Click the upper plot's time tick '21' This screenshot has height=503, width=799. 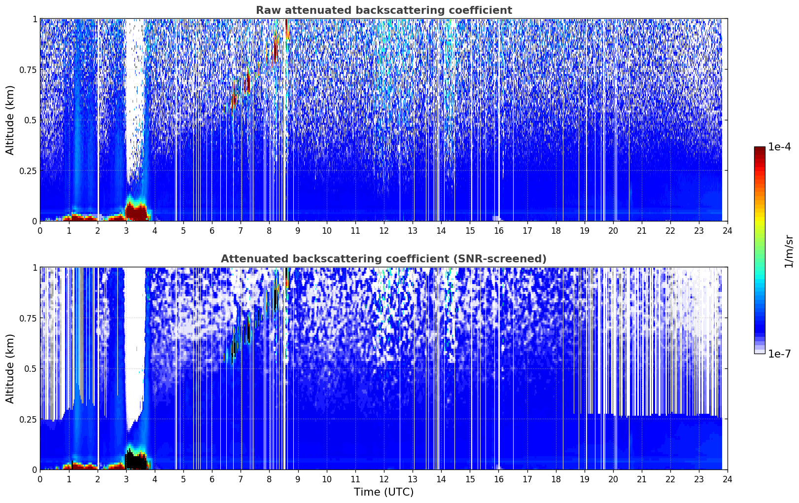642,230
